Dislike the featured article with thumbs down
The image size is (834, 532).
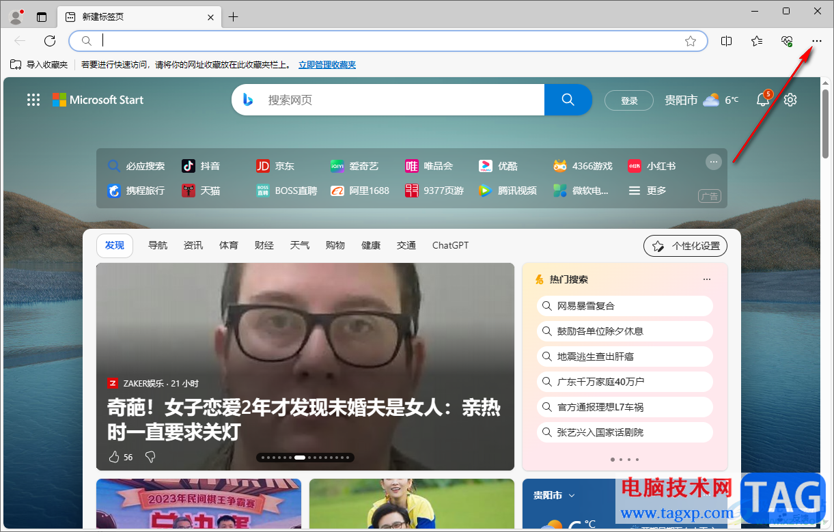pos(150,457)
